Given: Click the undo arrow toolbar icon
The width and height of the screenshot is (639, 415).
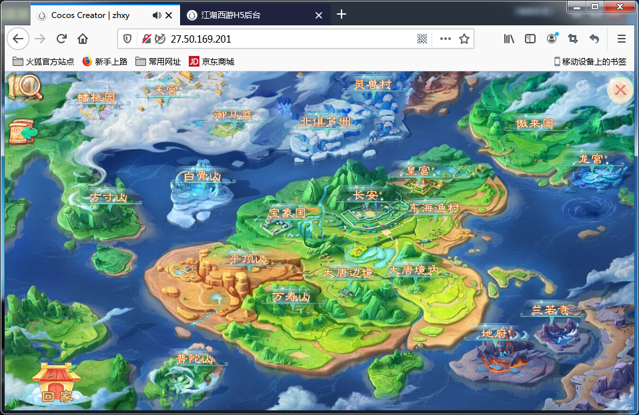Looking at the screenshot, I should pyautogui.click(x=594, y=39).
